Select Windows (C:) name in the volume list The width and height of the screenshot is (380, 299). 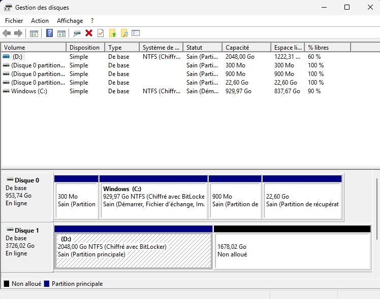tap(29, 91)
